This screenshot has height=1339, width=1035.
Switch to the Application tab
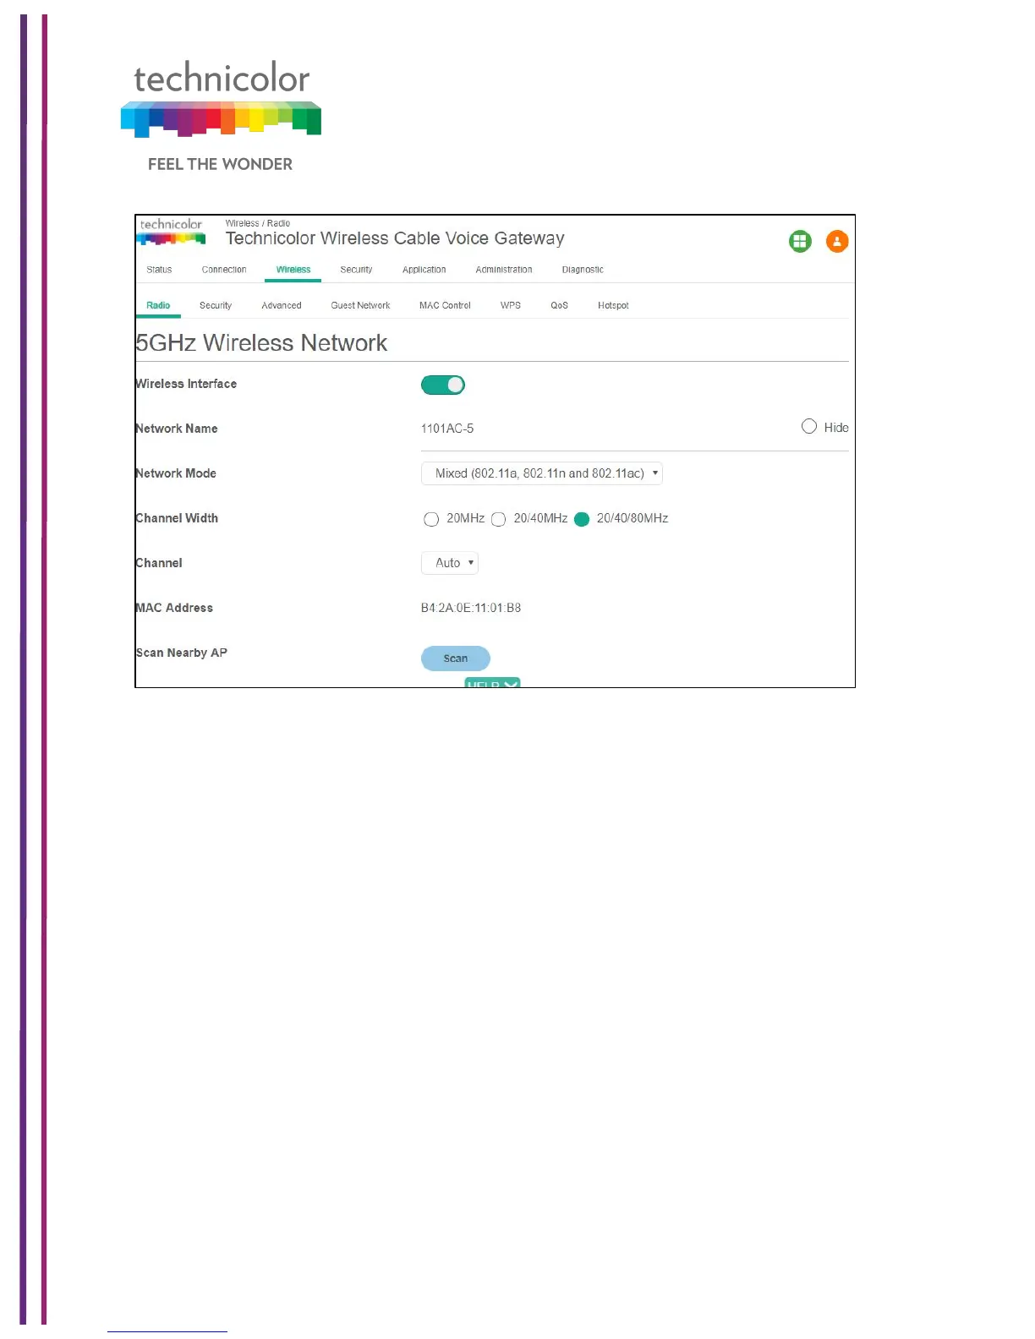click(424, 270)
